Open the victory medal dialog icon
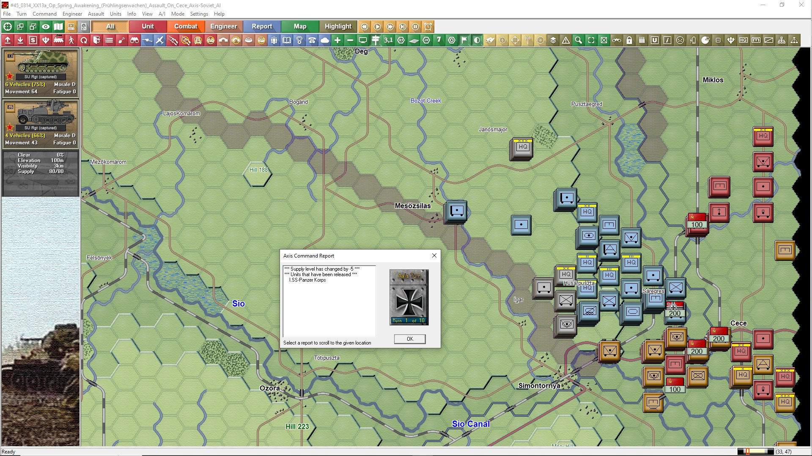Image resolution: width=812 pixels, height=456 pixels. [300, 40]
